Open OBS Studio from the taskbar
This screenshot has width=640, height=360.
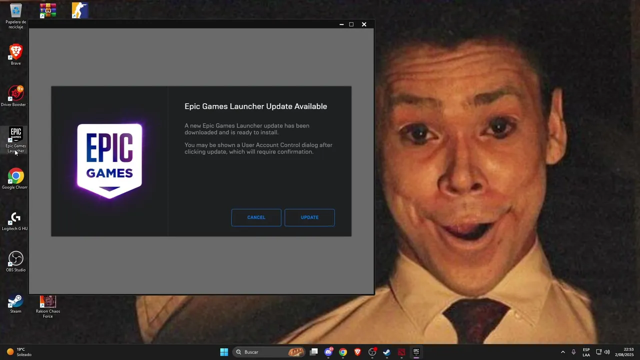[372, 352]
